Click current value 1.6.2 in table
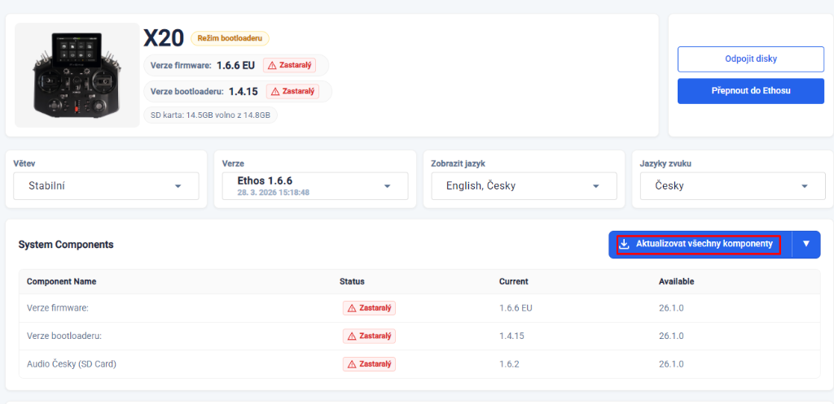Viewport: 834px width, 404px height. tap(510, 364)
